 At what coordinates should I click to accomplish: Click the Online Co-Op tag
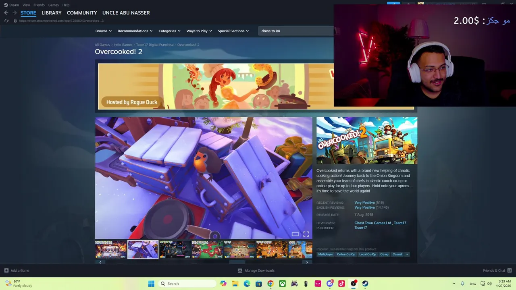tap(346, 254)
